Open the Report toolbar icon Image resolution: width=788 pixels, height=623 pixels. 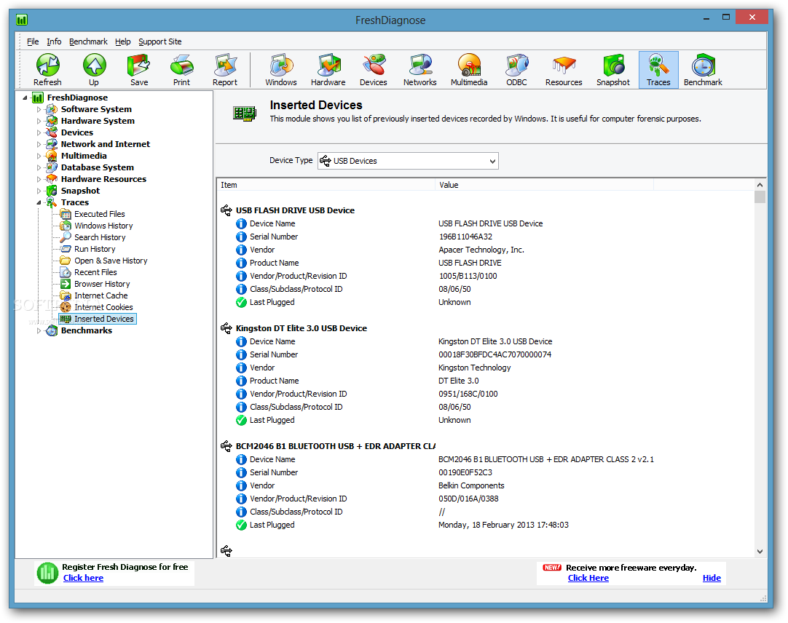point(224,70)
